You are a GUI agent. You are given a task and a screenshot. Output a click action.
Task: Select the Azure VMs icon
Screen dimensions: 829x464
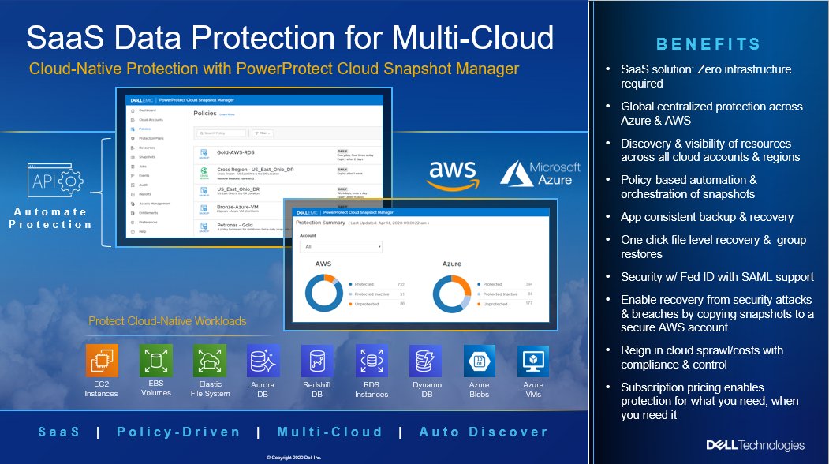pyautogui.click(x=533, y=361)
